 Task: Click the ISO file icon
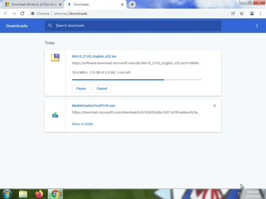click(55, 58)
